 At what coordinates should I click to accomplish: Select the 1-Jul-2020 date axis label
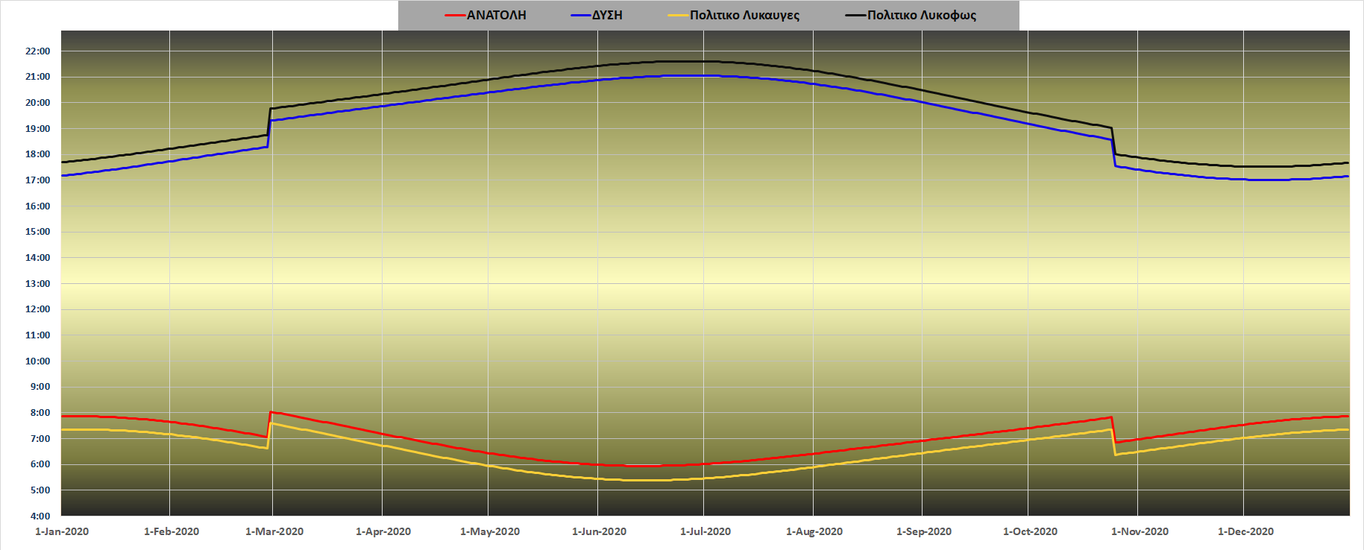[x=705, y=531]
